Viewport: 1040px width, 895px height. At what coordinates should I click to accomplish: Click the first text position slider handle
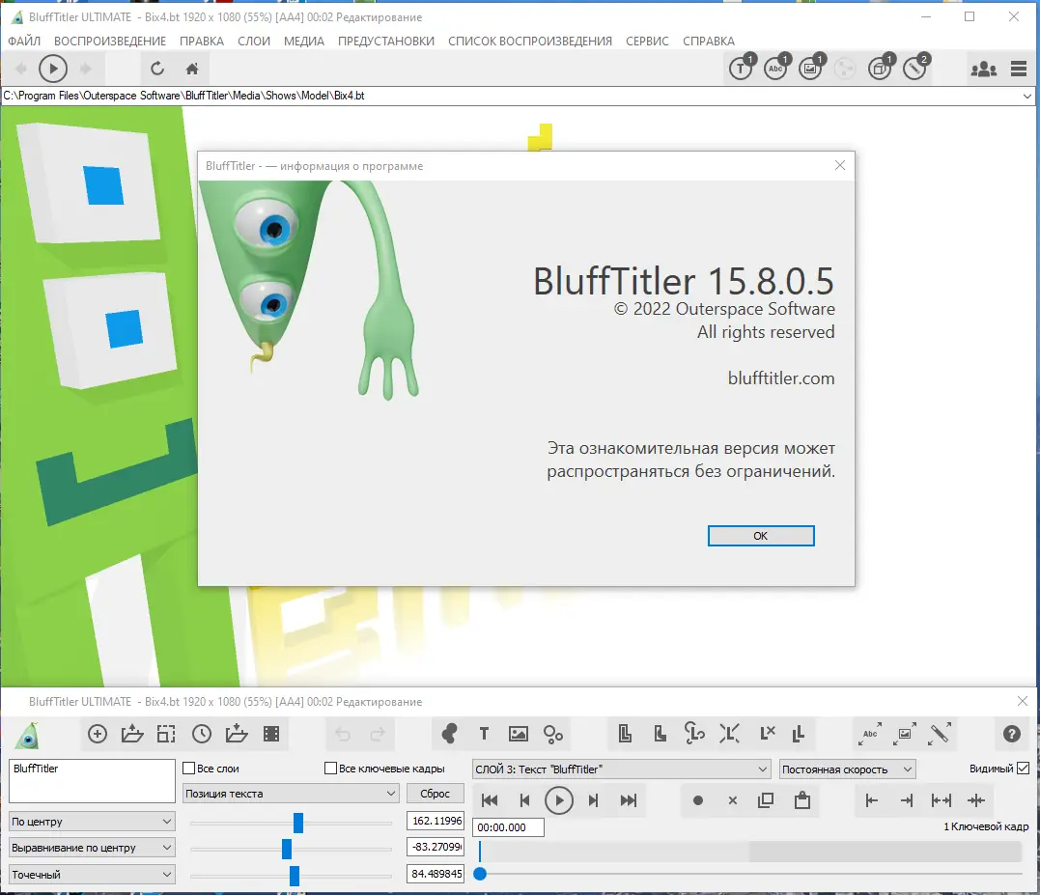point(298,823)
